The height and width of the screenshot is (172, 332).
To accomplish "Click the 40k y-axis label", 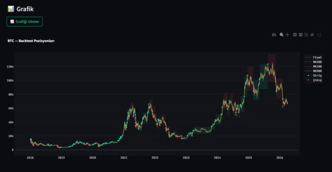I will 11,122.
